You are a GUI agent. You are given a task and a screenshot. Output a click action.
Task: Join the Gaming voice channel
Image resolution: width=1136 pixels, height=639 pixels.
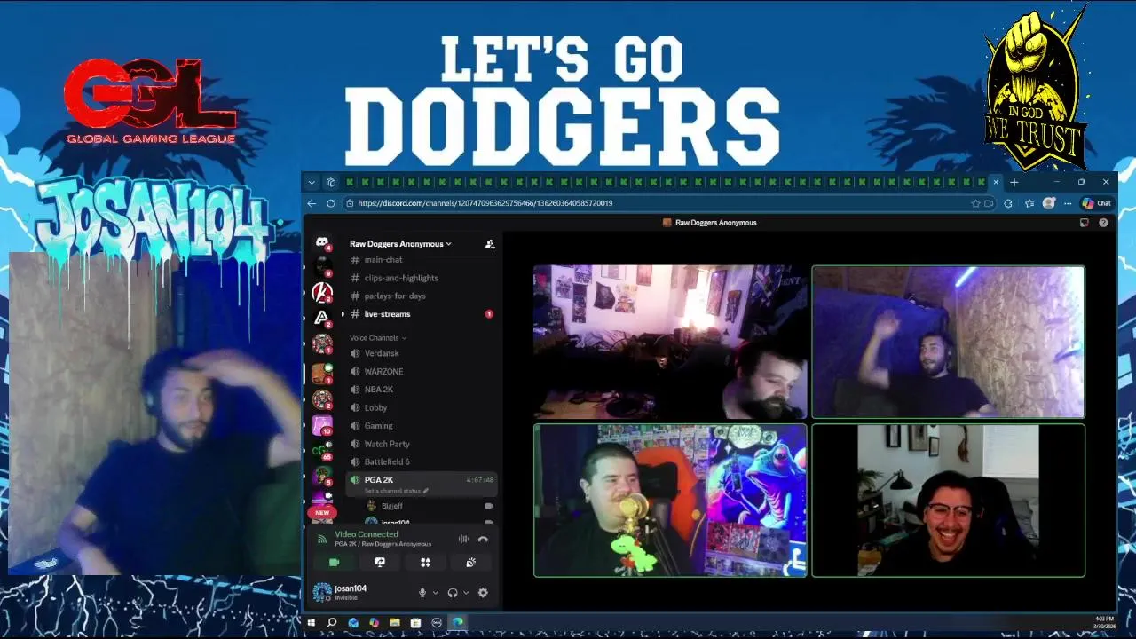click(378, 426)
